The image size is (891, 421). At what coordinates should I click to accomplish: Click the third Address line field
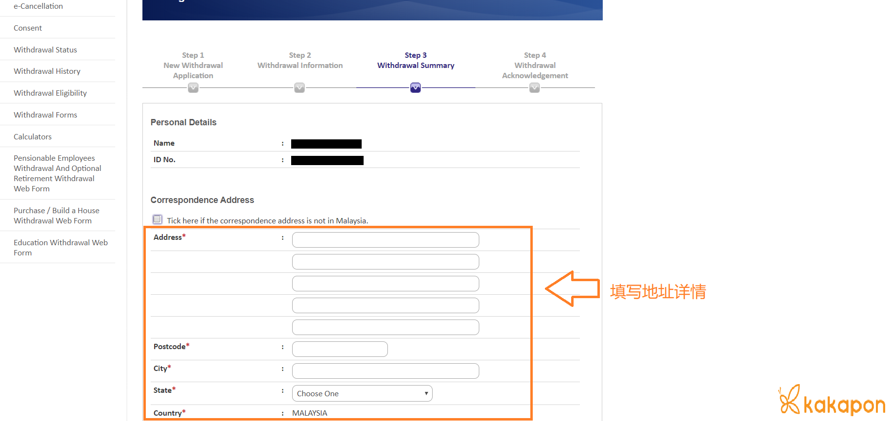tap(385, 284)
